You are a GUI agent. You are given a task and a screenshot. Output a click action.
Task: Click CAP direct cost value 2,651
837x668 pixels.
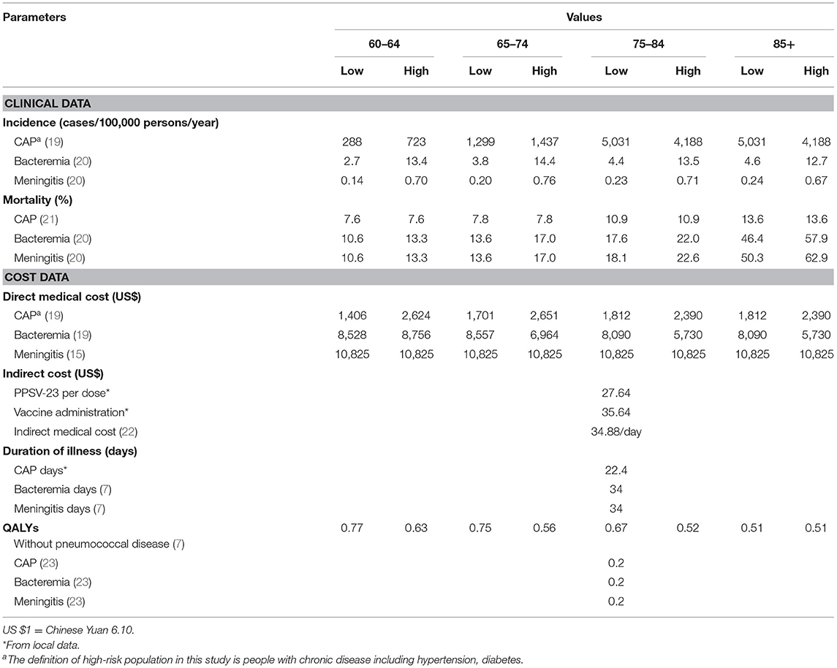544,316
